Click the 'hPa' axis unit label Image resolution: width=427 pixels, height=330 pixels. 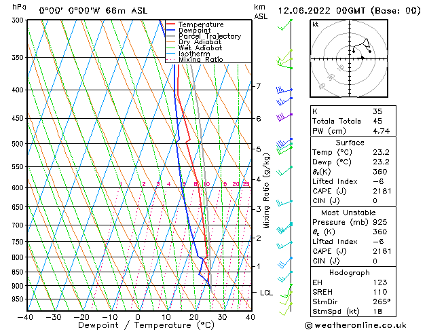coord(19,7)
